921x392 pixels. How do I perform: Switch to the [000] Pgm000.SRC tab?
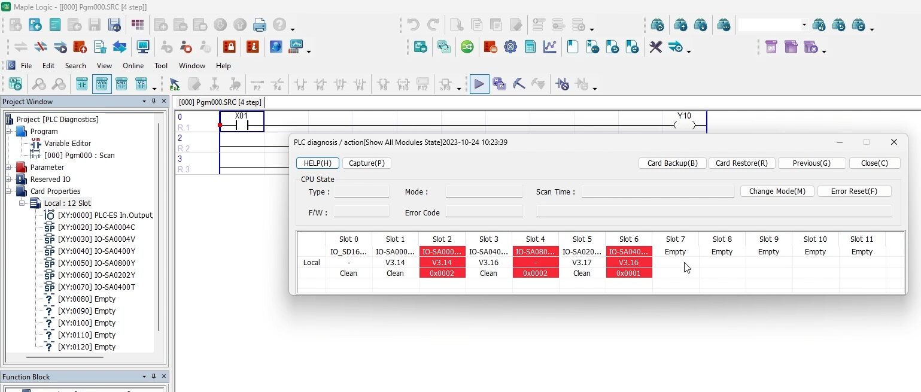point(219,102)
